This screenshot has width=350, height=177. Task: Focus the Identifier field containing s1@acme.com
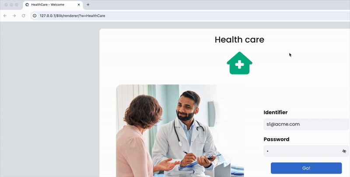[306, 124]
